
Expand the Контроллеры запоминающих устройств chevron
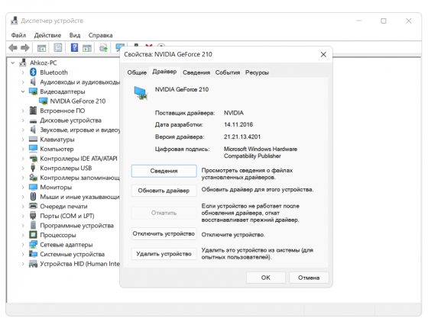click(x=23, y=178)
